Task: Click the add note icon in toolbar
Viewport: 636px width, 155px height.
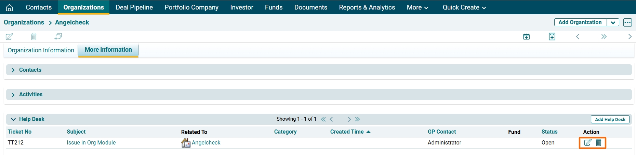Action: point(552,37)
